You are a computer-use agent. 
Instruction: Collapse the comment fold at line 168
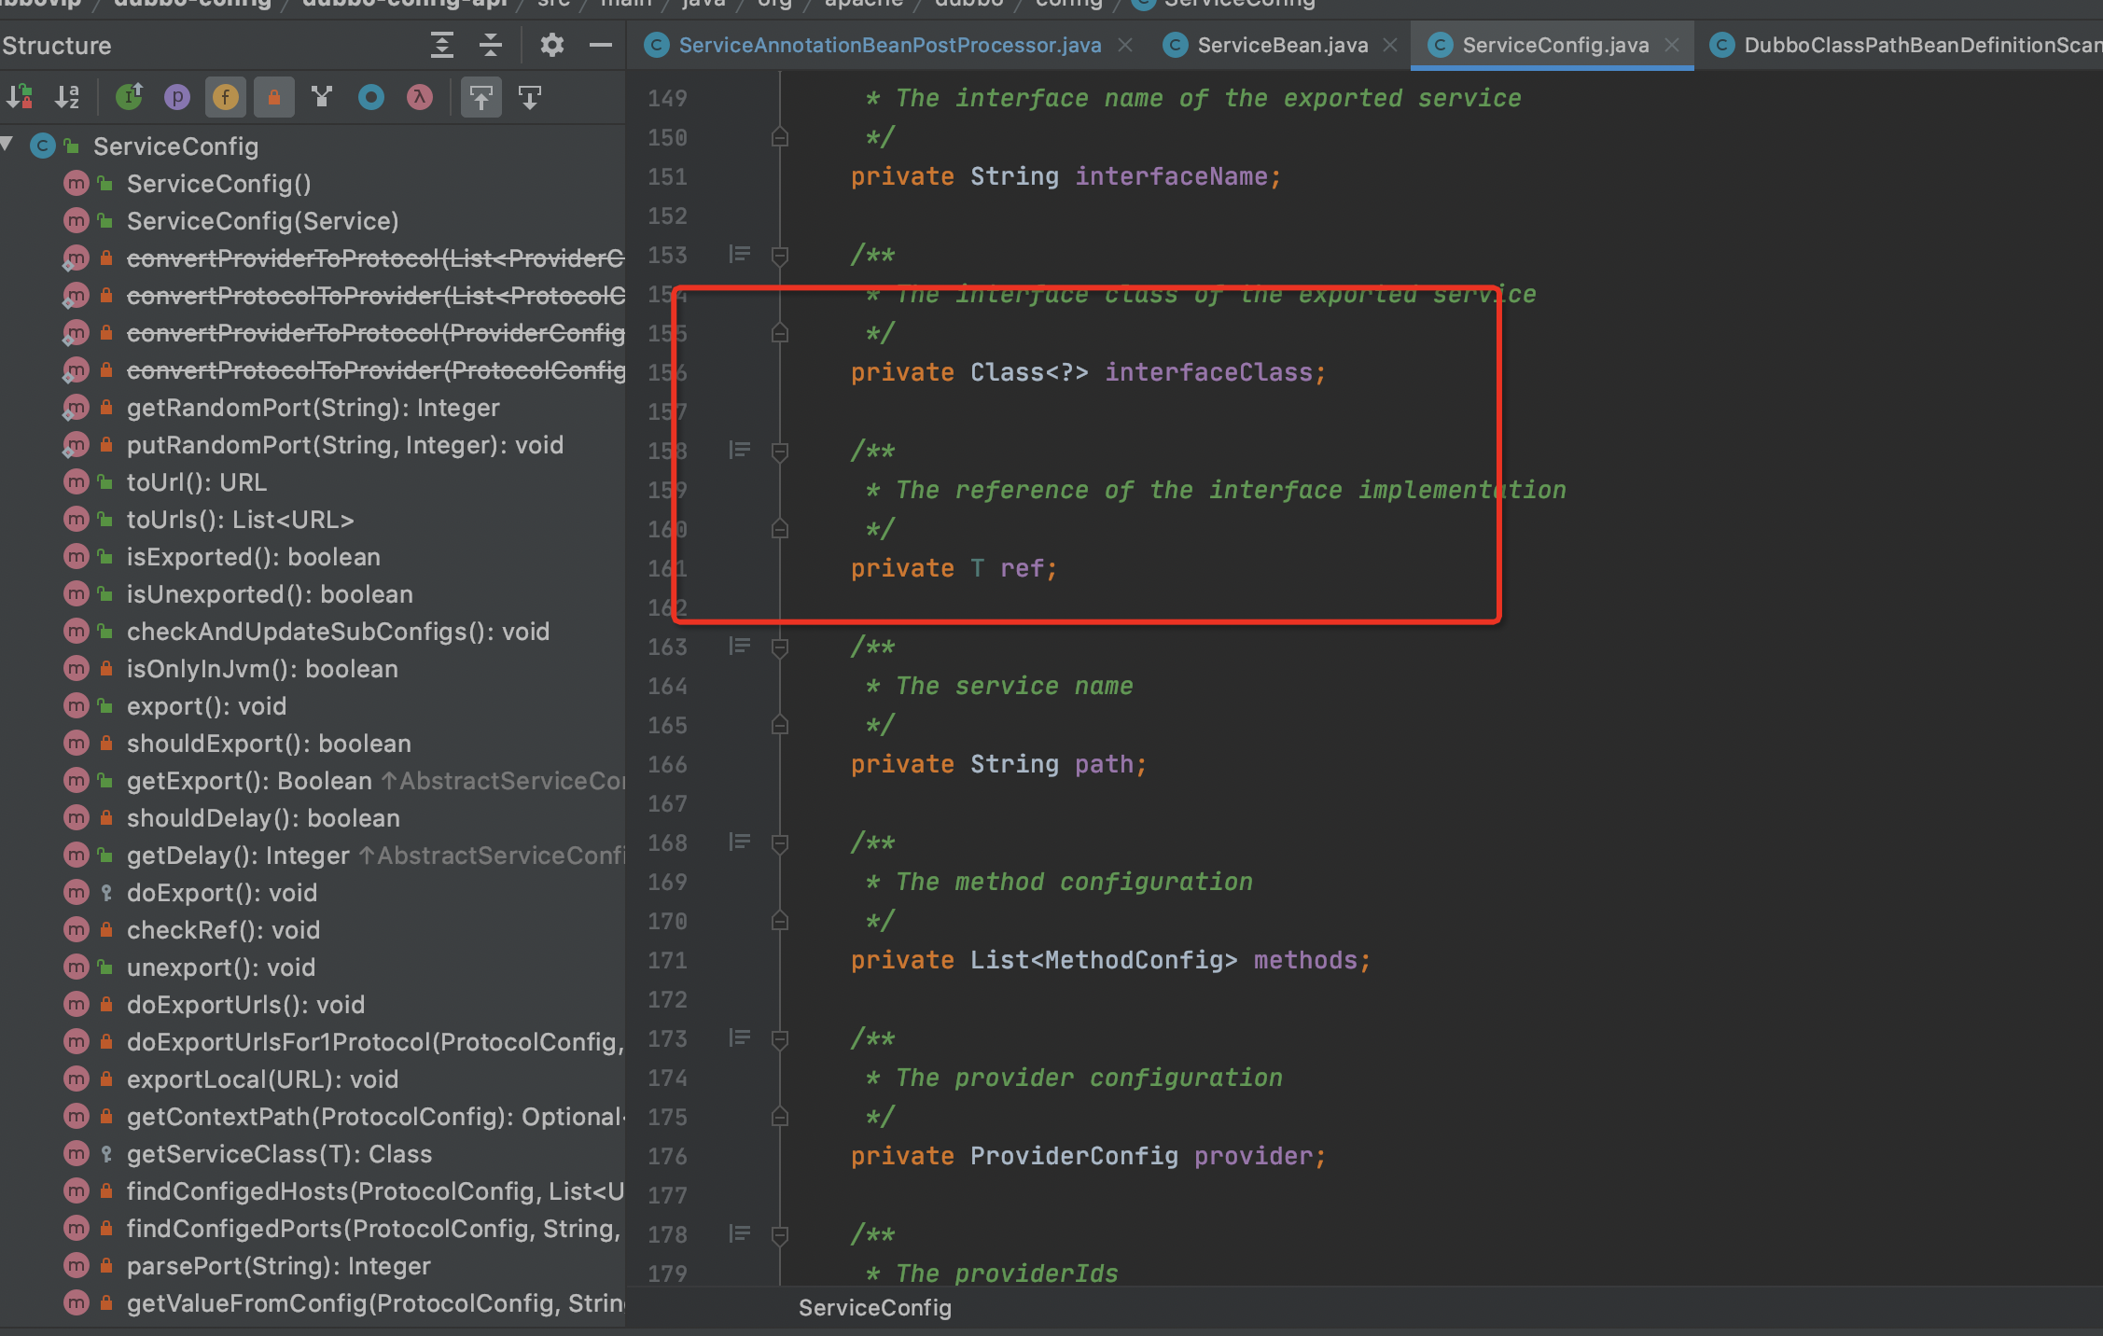pos(780,843)
